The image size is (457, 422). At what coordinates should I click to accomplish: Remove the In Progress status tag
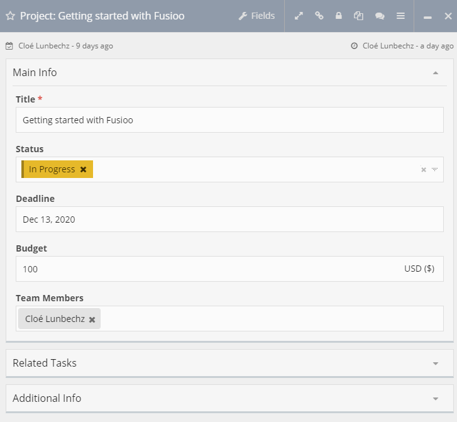tap(83, 169)
